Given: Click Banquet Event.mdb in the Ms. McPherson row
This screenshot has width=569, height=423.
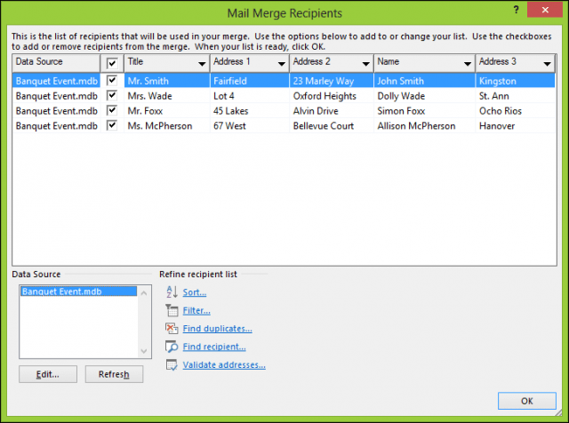Looking at the screenshot, I should pyautogui.click(x=56, y=125).
